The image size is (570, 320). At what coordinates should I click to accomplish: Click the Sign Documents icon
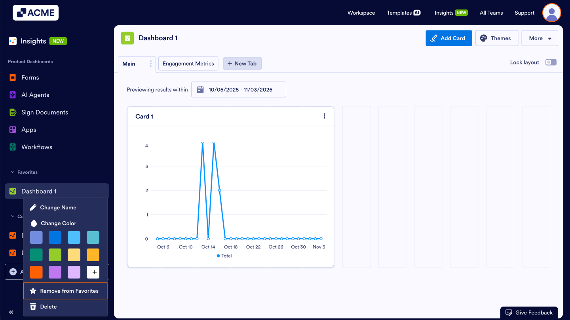pos(12,112)
